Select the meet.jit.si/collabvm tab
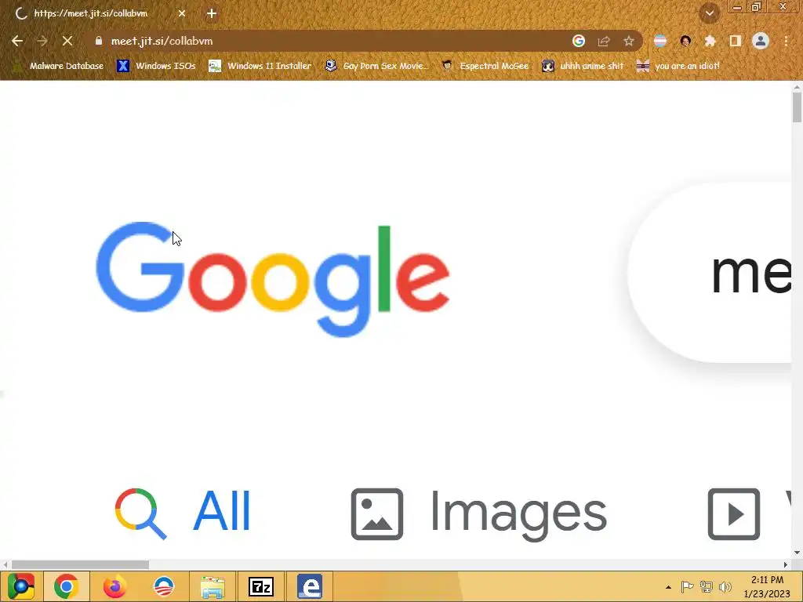Viewport: 803px width, 602px height. tap(100, 14)
